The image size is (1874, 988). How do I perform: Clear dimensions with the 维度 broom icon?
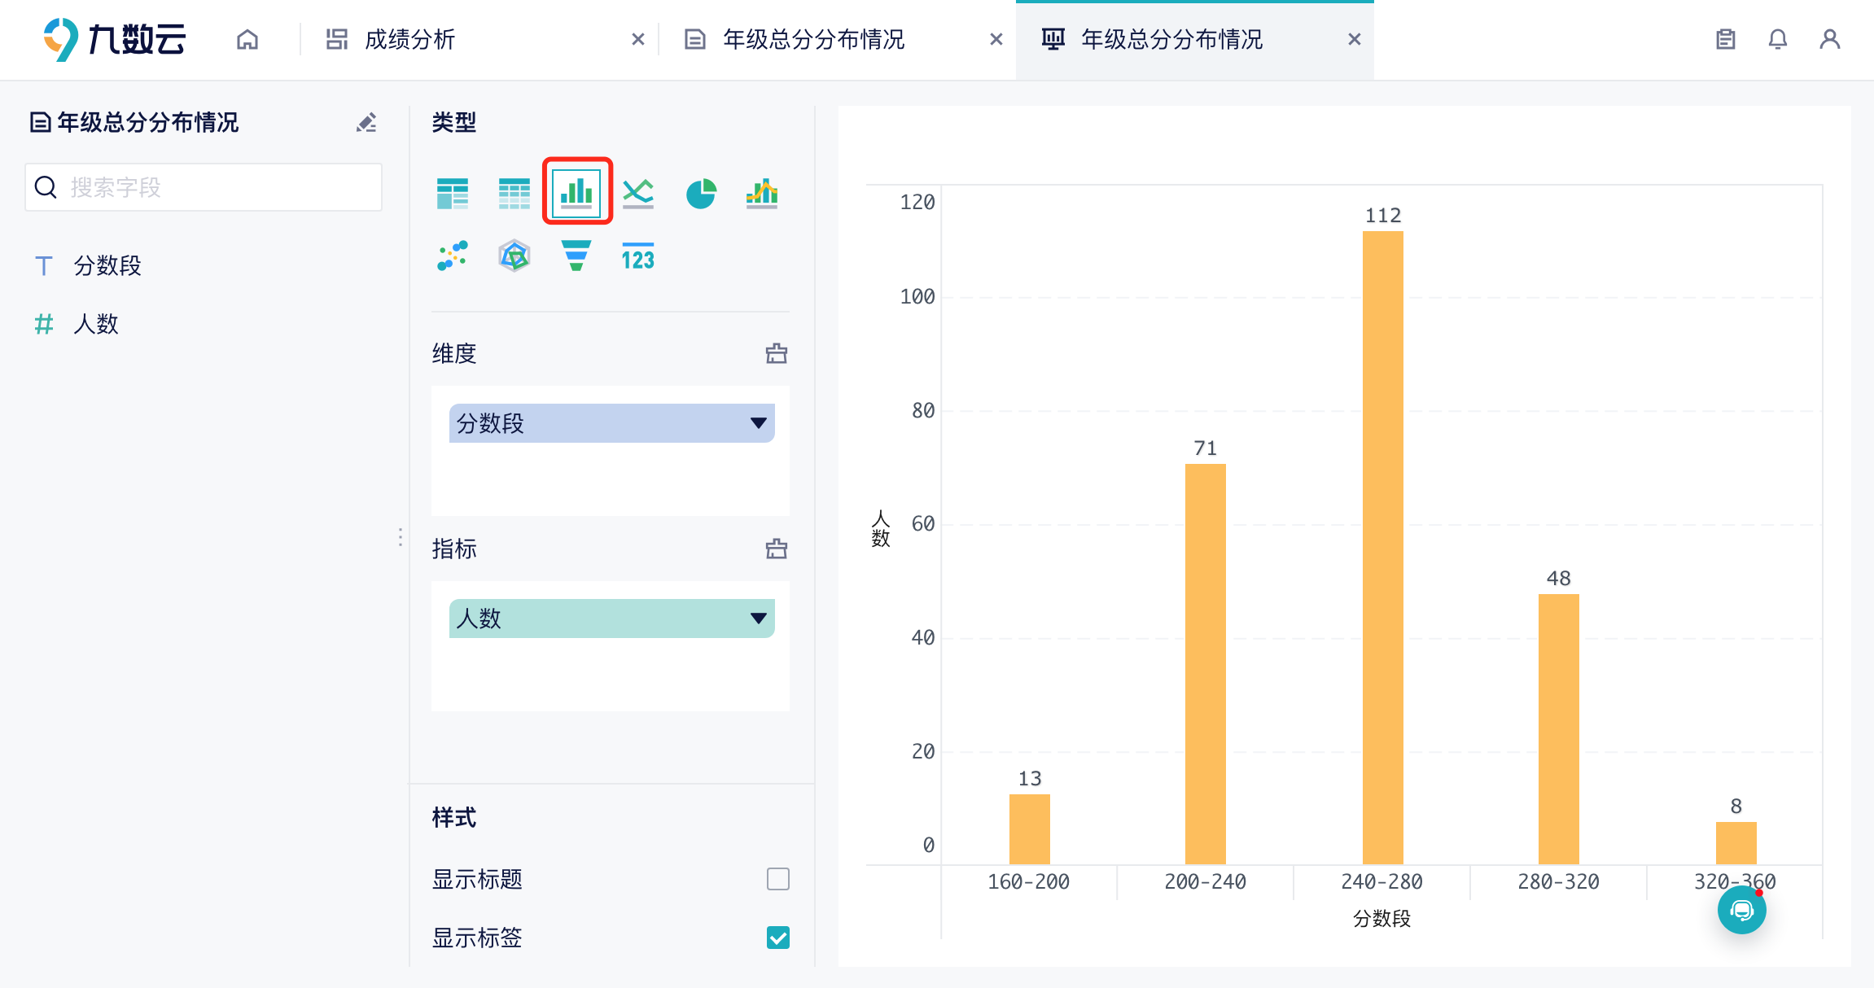[x=777, y=353]
